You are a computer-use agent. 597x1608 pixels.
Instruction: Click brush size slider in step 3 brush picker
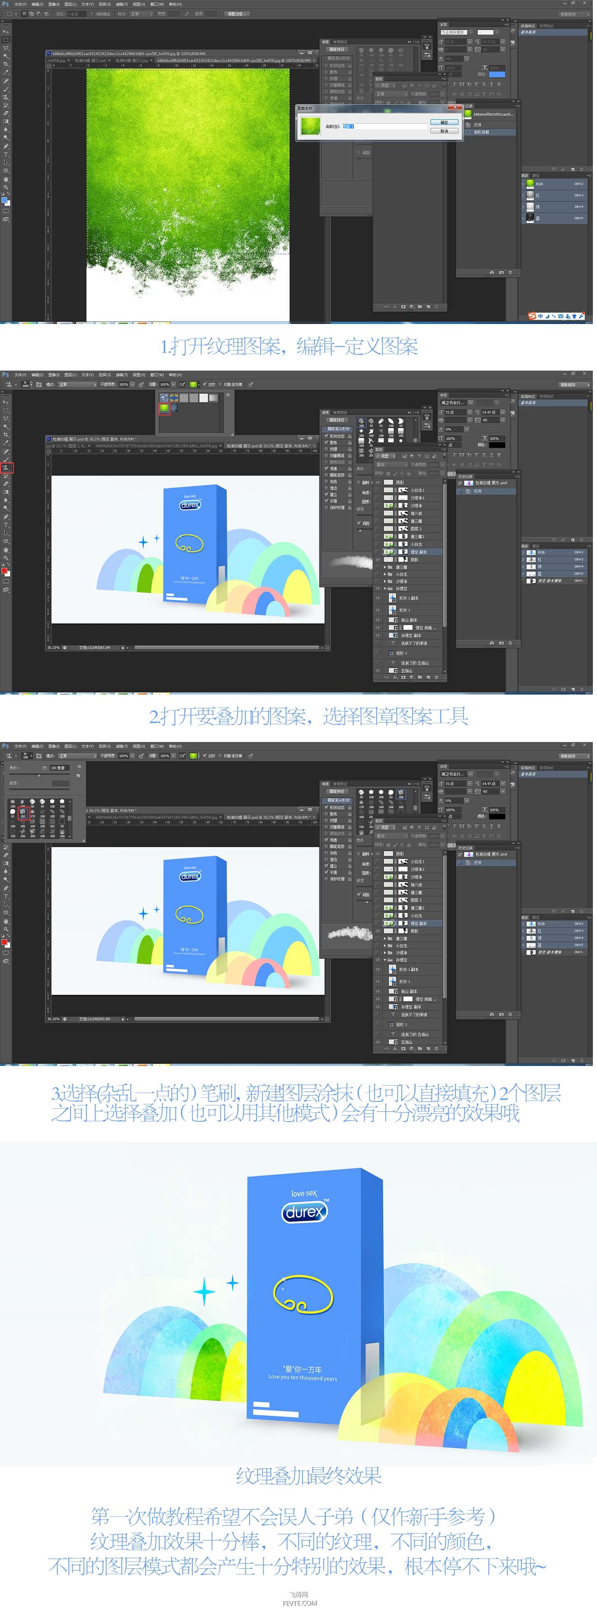pyautogui.click(x=39, y=775)
